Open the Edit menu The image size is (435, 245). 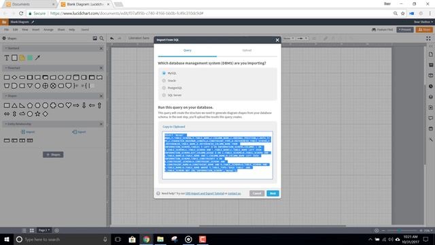tap(15, 30)
